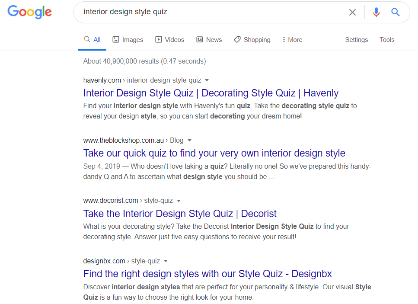
Task: Click the designbx.com breadcrumb URL
Action: pos(121,261)
